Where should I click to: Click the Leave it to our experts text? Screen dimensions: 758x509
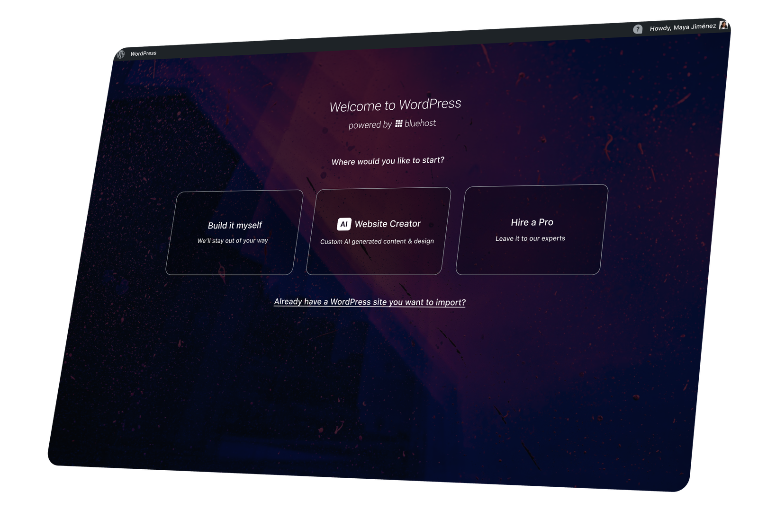530,238
